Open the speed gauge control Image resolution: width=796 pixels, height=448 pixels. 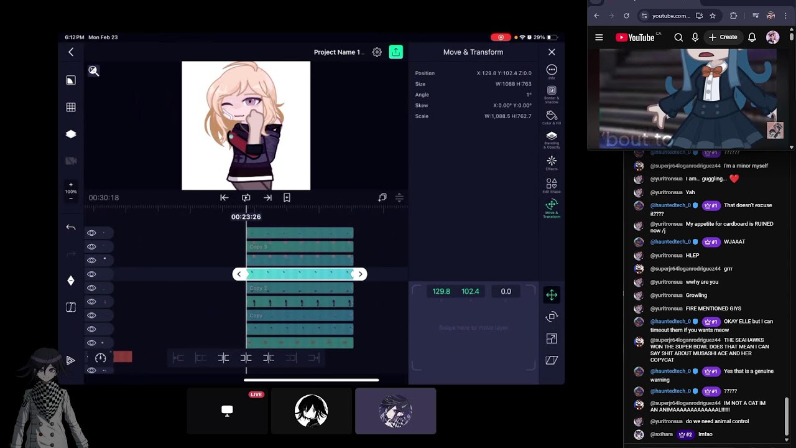tap(100, 358)
